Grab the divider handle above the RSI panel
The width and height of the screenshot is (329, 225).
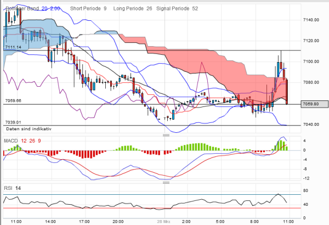click(x=166, y=183)
